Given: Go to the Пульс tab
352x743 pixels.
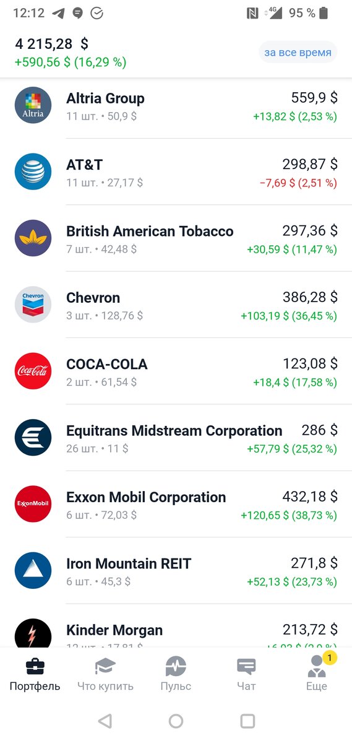Looking at the screenshot, I should tap(176, 674).
